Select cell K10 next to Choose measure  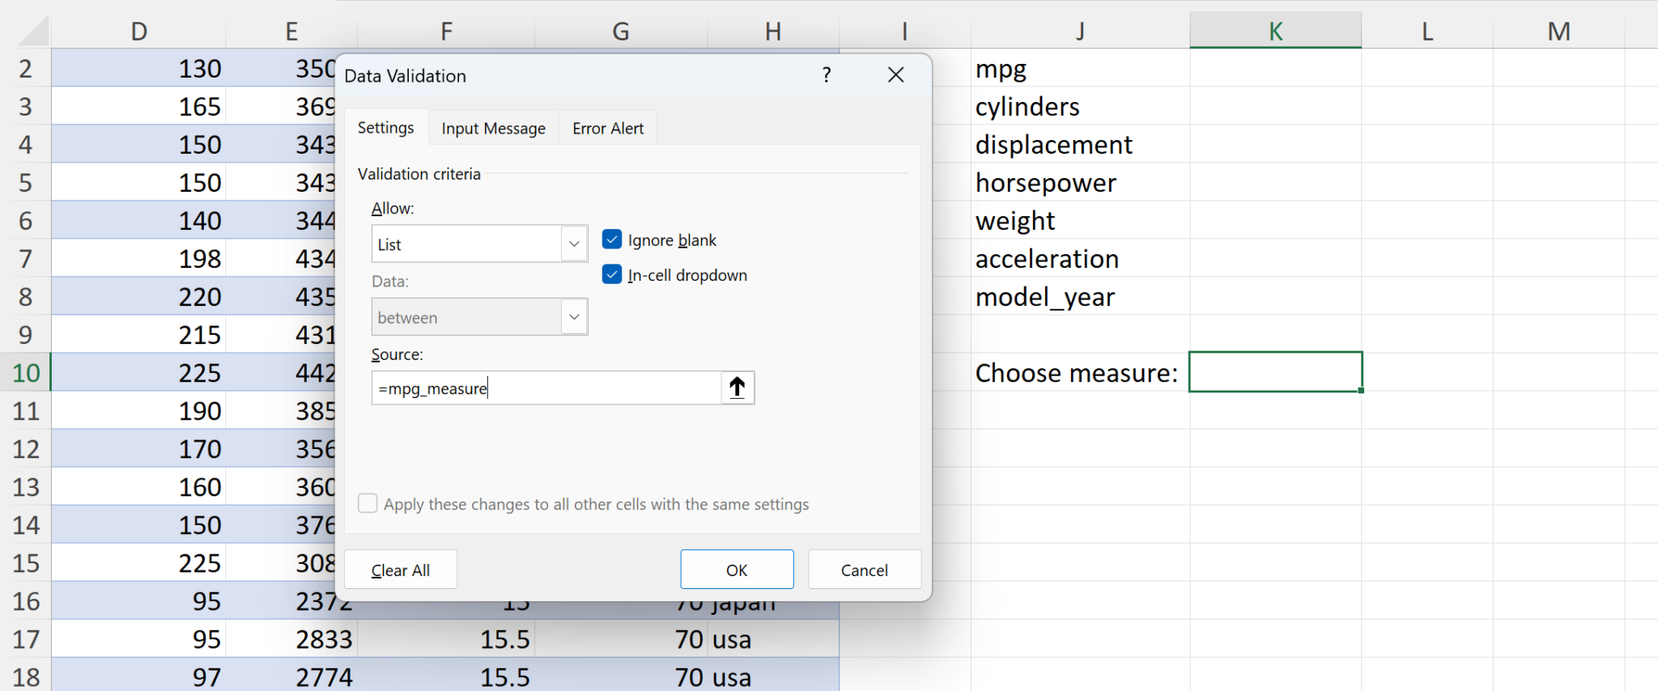(x=1275, y=372)
